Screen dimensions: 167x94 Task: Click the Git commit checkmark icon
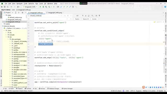click(64, 7)
